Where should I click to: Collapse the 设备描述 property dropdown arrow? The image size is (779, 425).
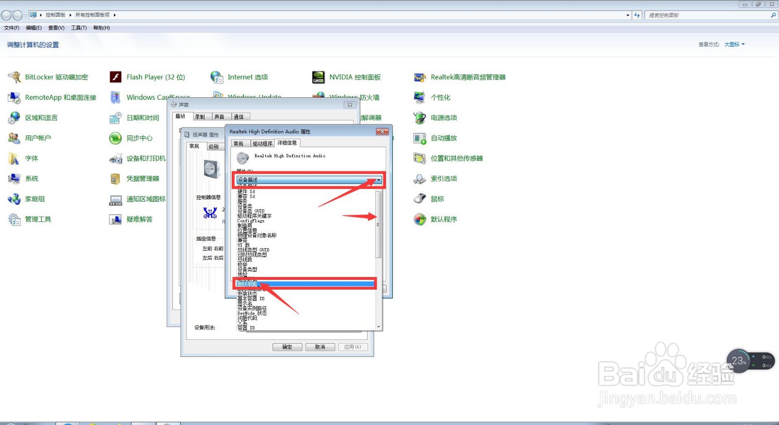pyautogui.click(x=378, y=180)
